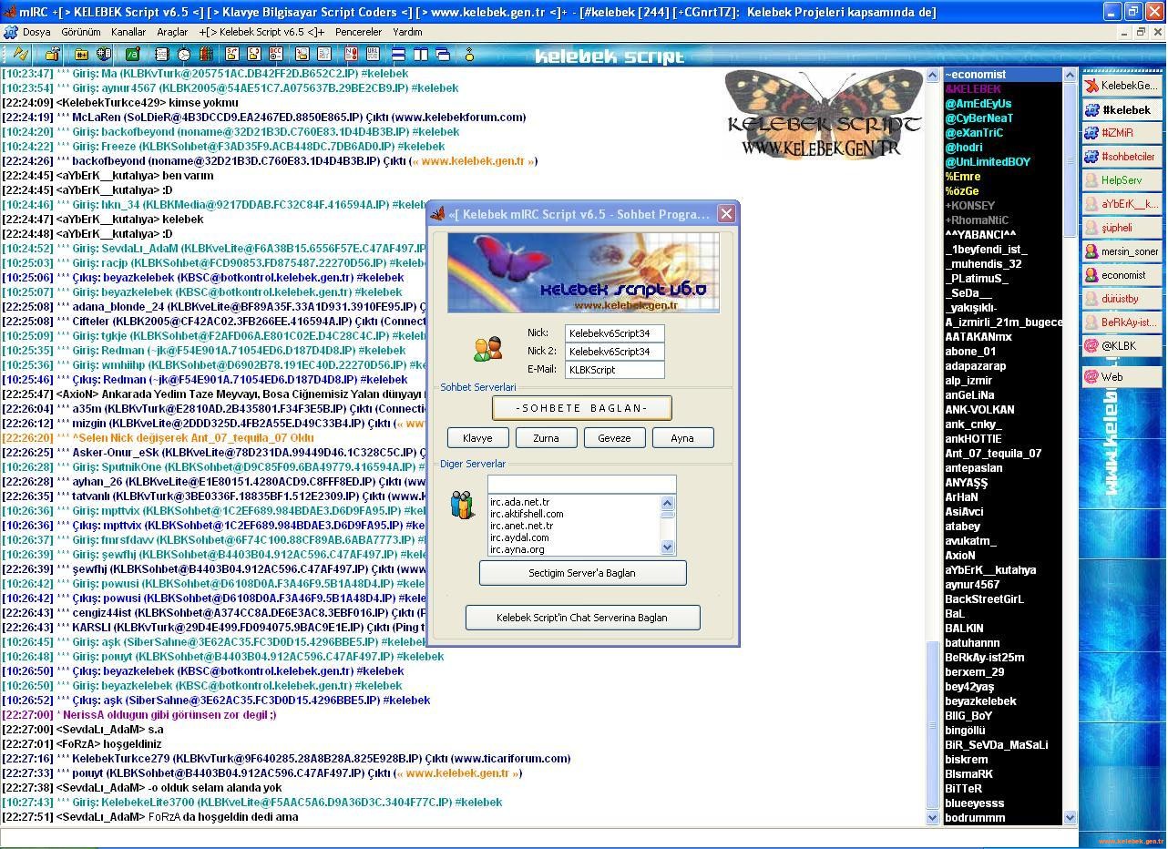Screen dimensions: 1168x849
Task: Open the Kanallar menu
Action: (128, 32)
